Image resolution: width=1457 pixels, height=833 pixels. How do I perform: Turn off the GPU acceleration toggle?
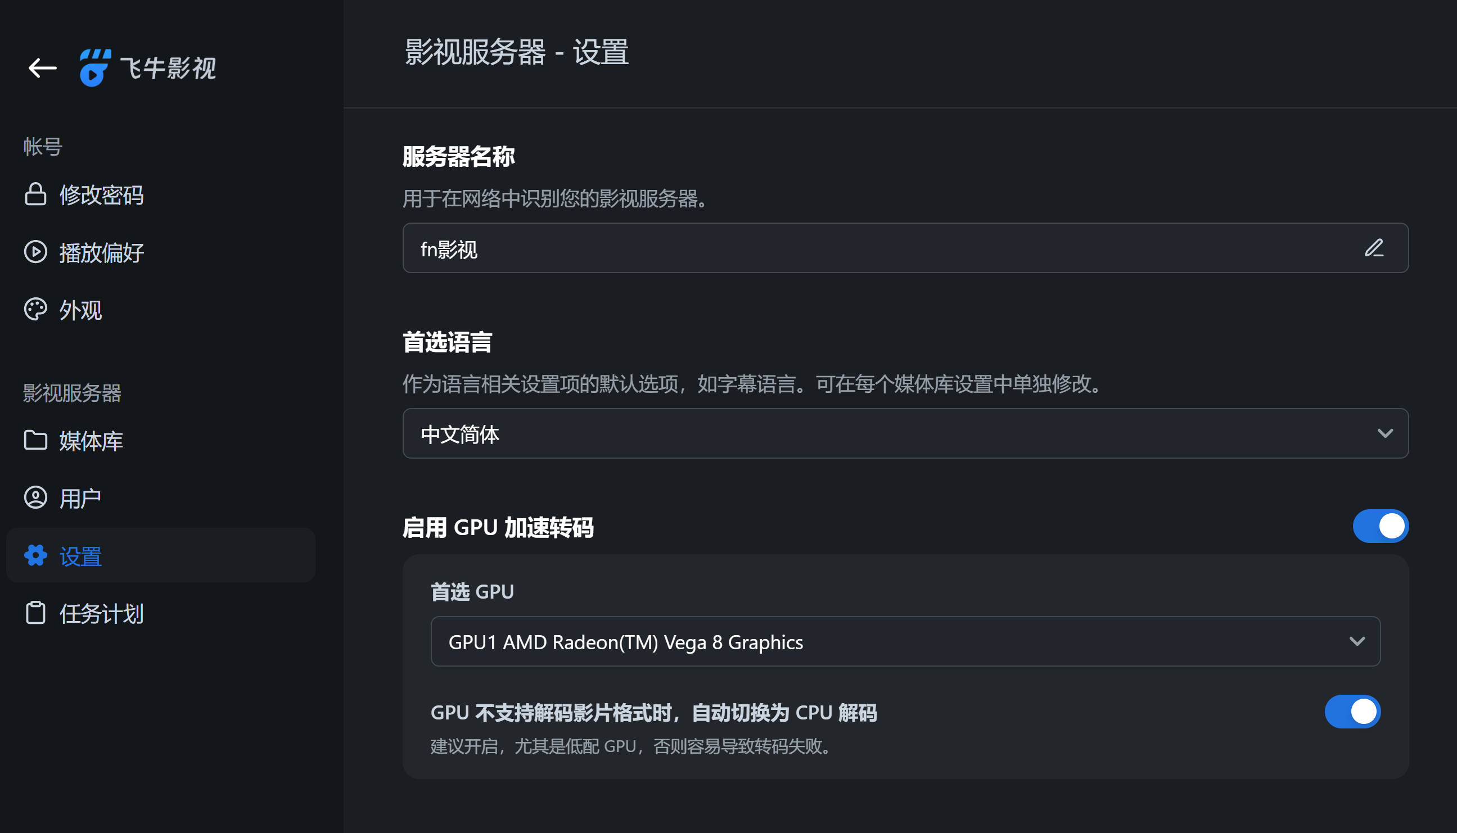coord(1381,526)
